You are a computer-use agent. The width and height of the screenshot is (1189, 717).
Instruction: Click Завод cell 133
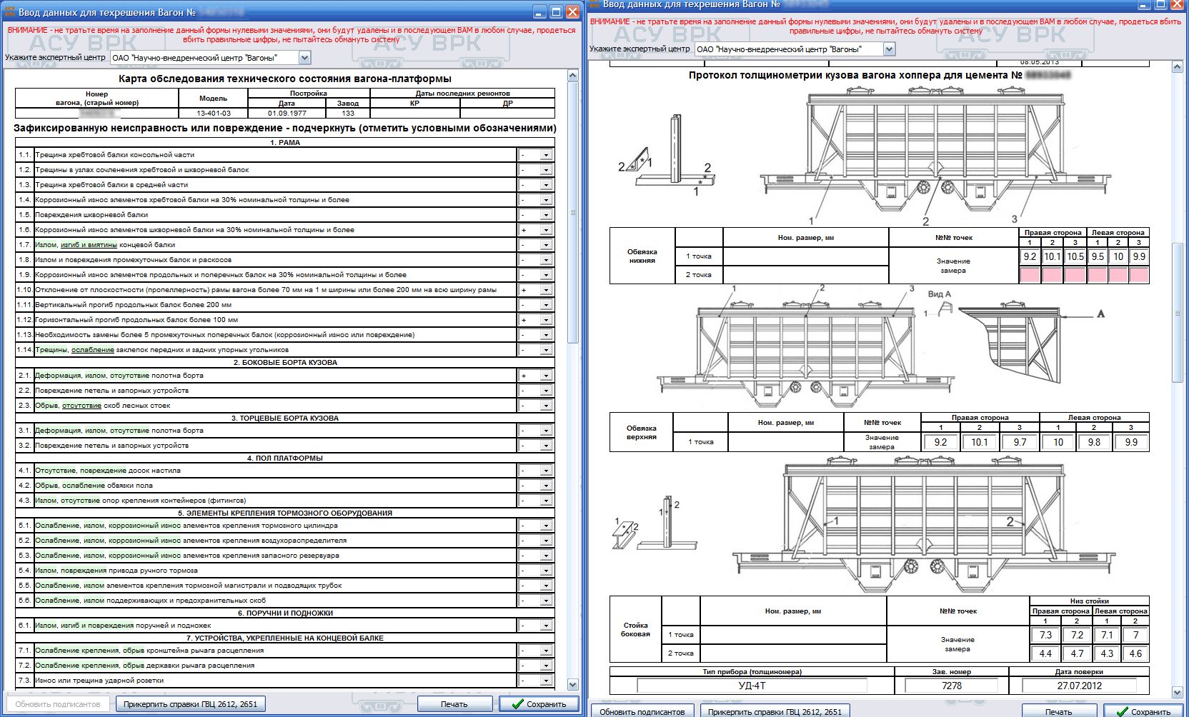[x=348, y=113]
